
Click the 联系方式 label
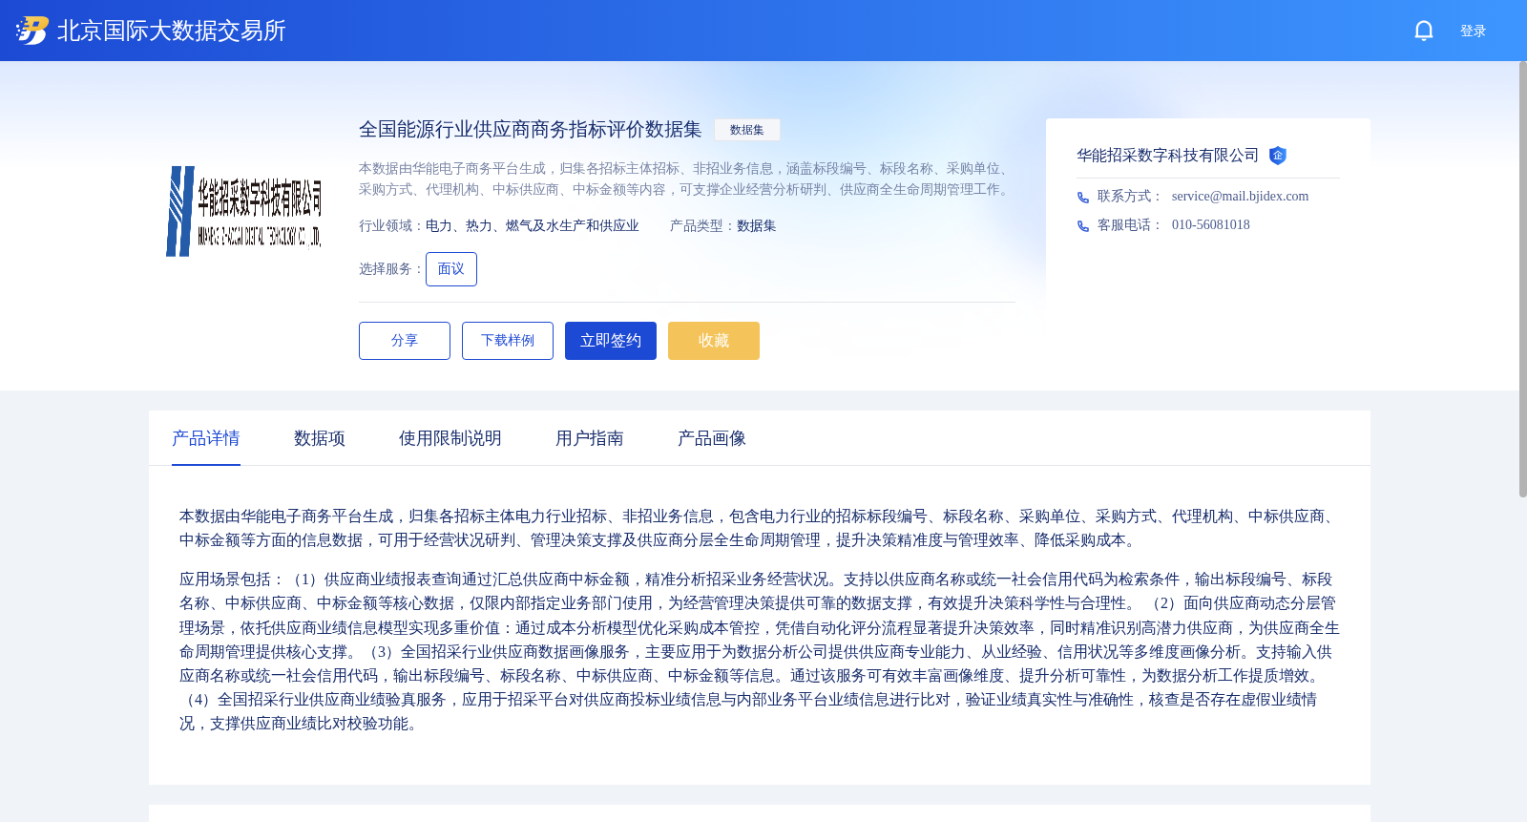[x=1130, y=197]
